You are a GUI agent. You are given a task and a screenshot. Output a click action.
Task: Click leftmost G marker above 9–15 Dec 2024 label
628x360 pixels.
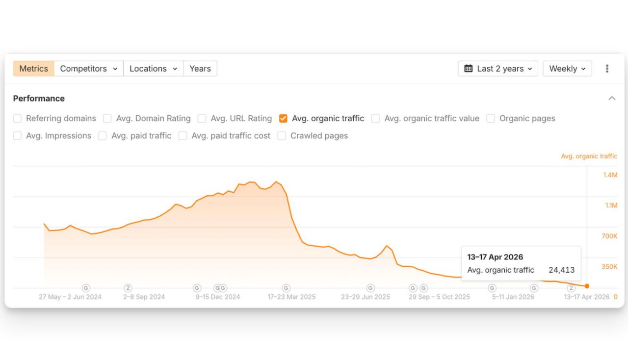coord(197,288)
